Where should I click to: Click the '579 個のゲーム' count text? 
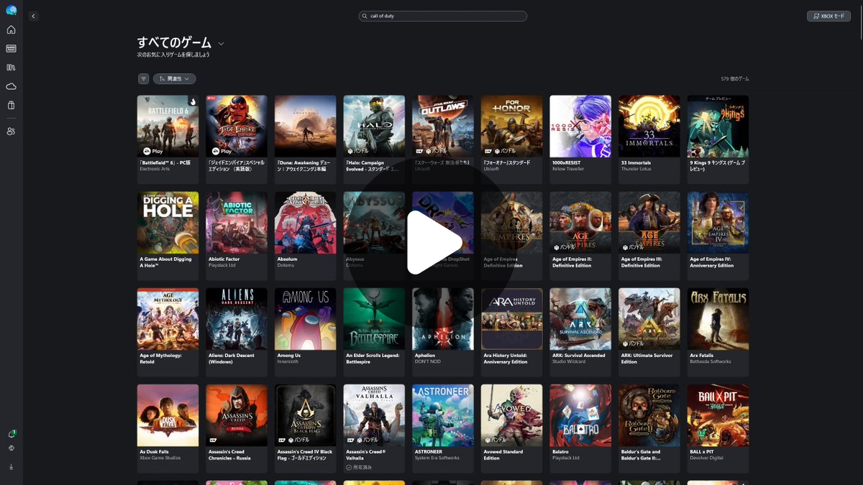pos(735,79)
